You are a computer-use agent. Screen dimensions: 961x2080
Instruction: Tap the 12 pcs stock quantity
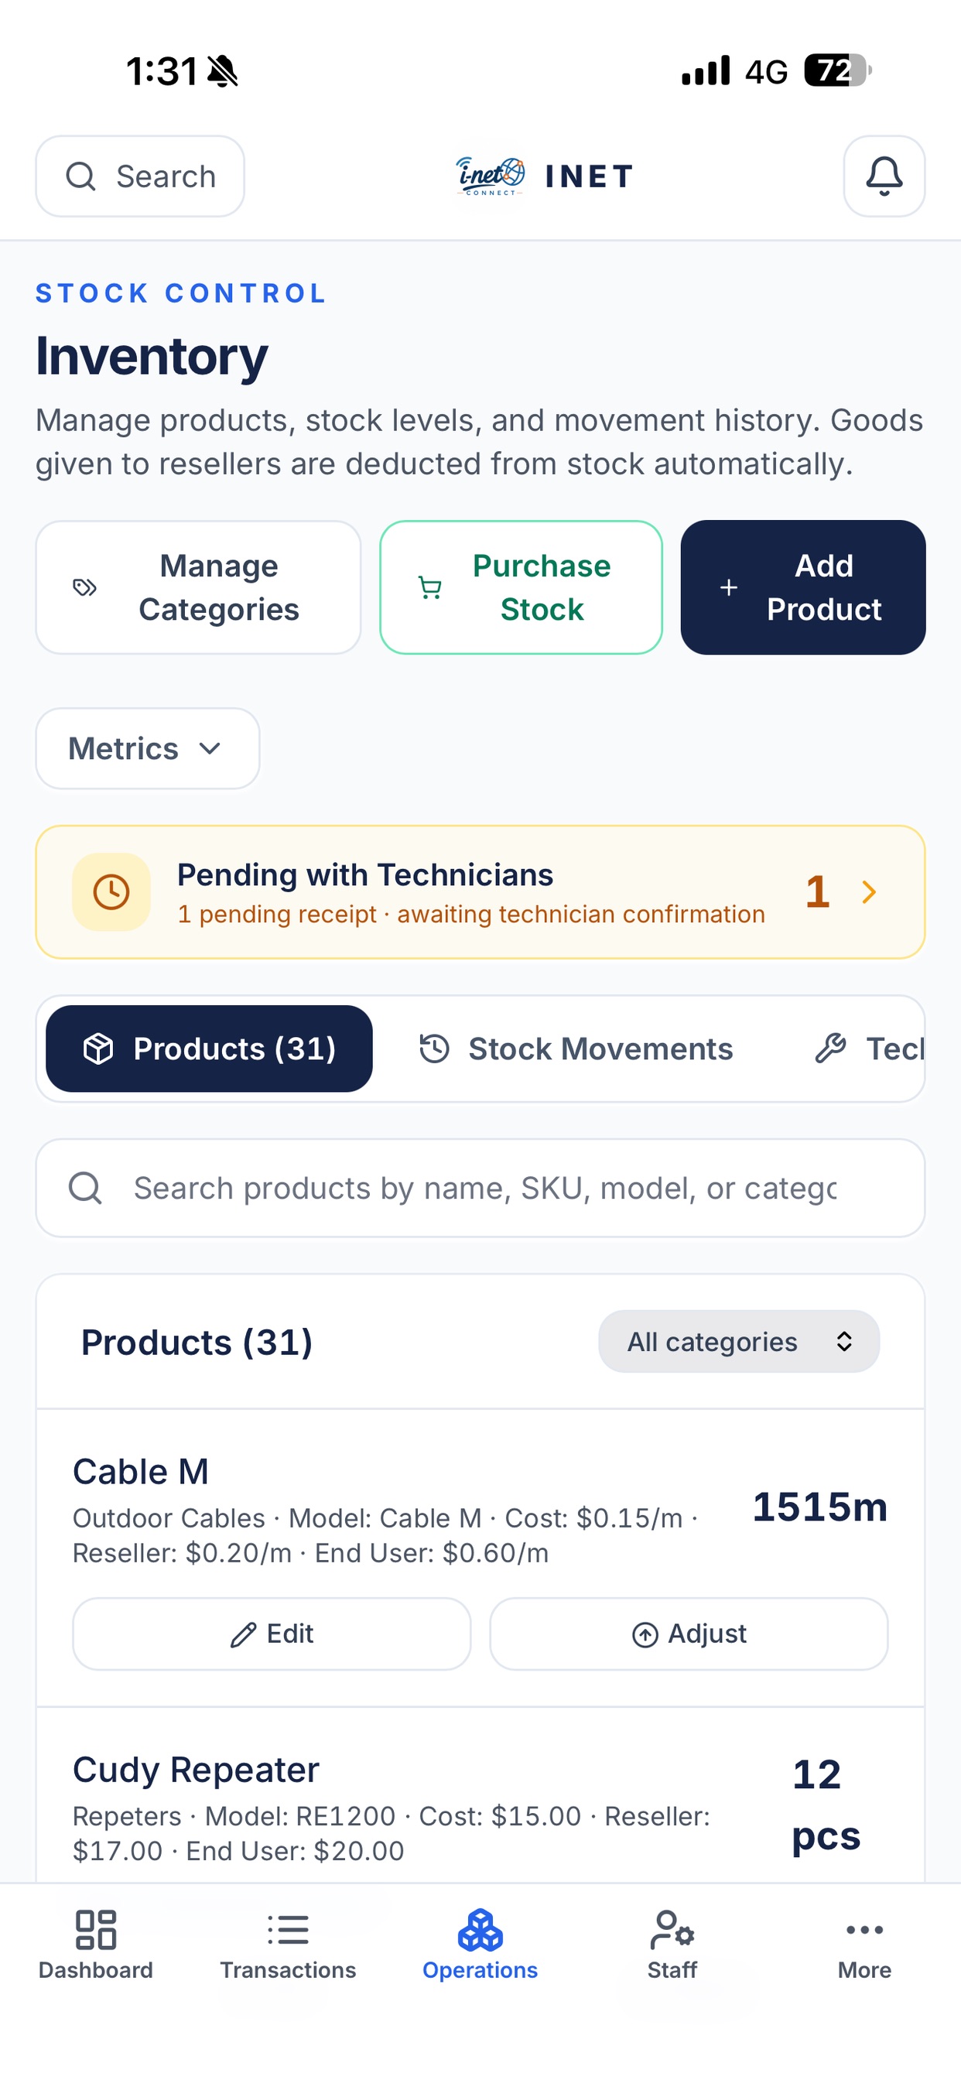[826, 1805]
